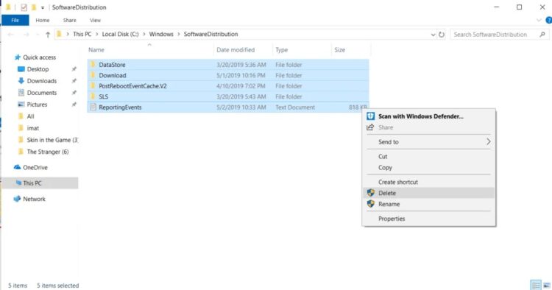Viewport: 552px width, 290px height.
Task: Open the Send to submenu
Action: point(428,142)
